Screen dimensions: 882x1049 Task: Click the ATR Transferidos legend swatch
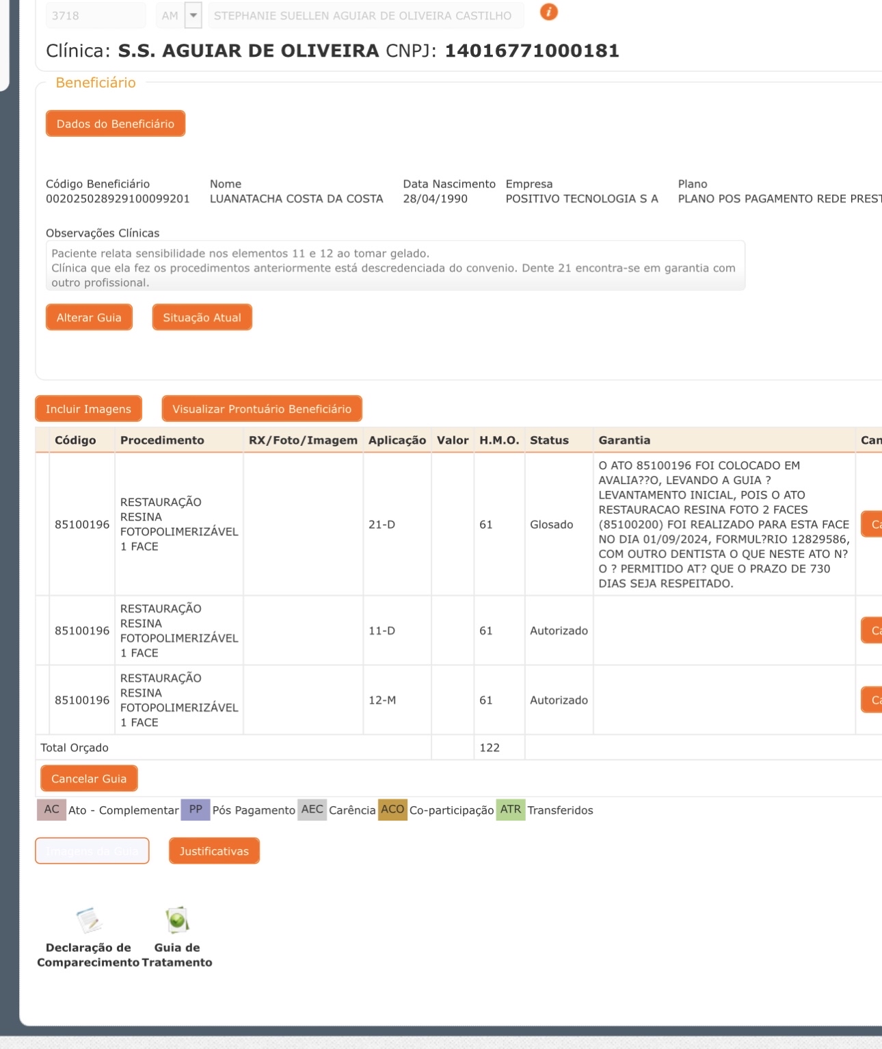[x=511, y=810]
